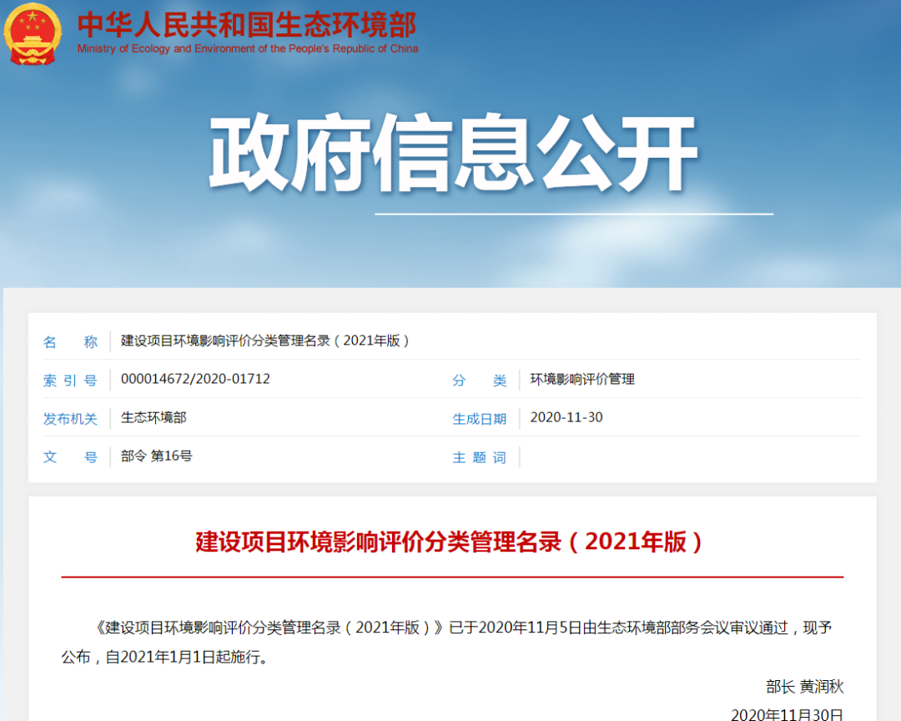Click the first paragraph line of the announcement

[464, 628]
